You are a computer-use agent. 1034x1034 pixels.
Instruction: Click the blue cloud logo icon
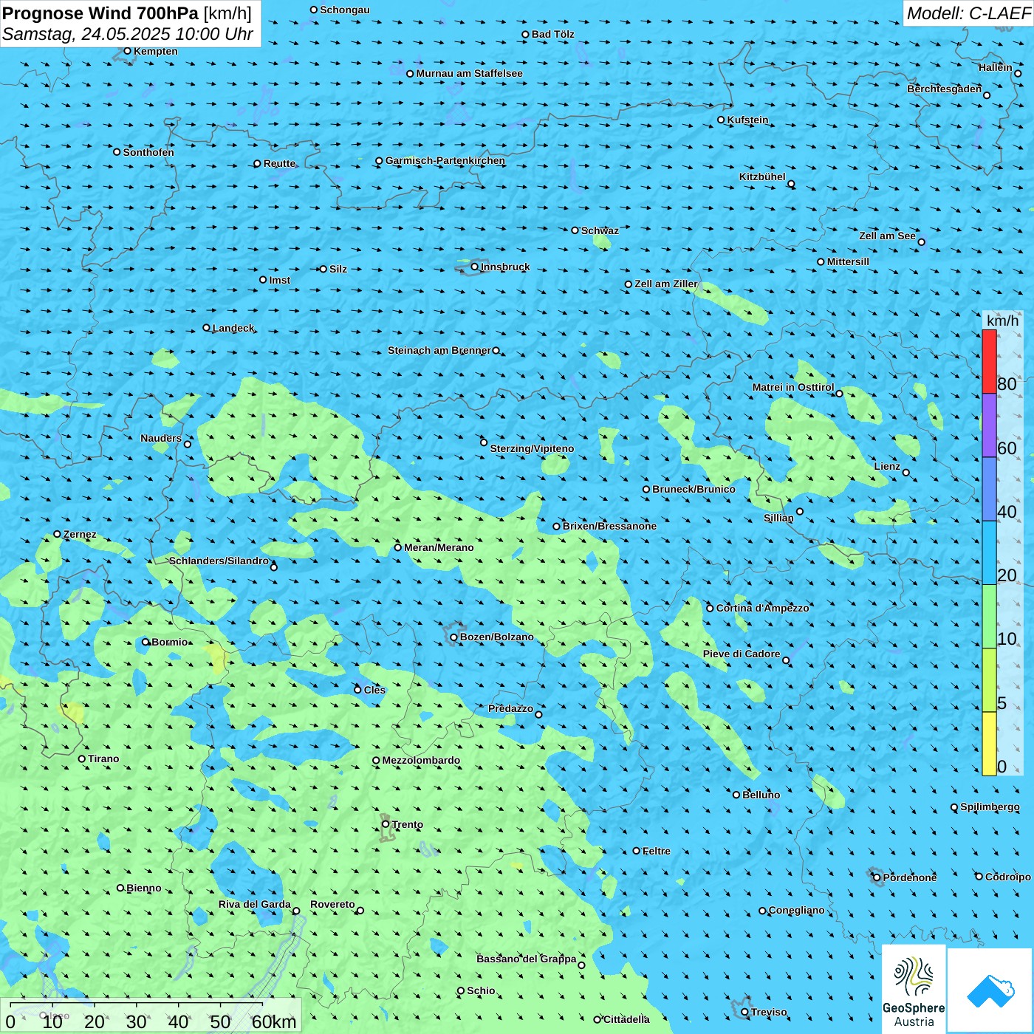point(990,990)
